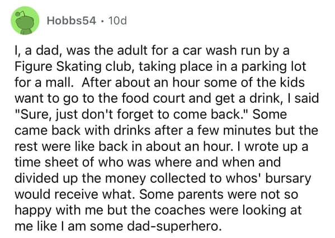Click the words 'Some parents were not so'

click(218, 194)
